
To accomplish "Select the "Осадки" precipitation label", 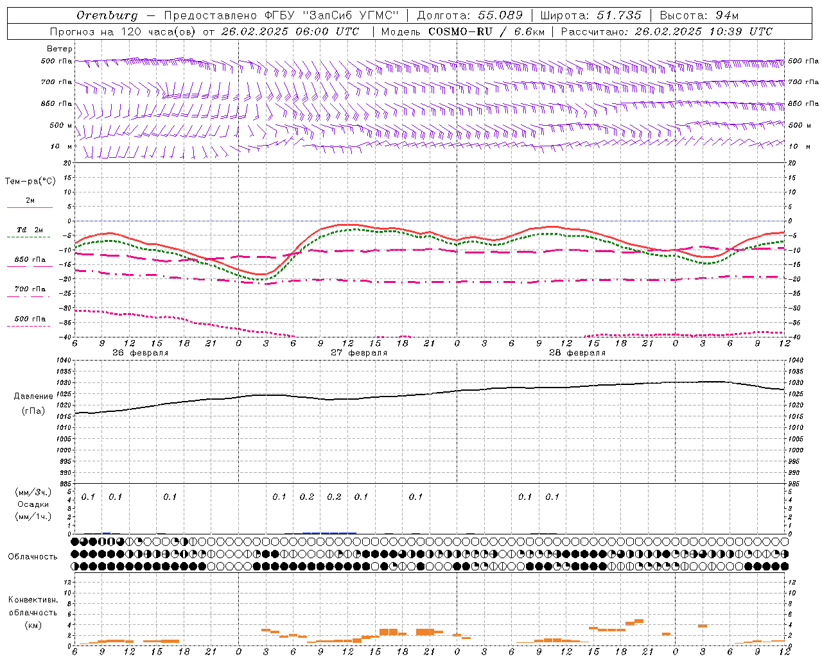I will 33,504.
